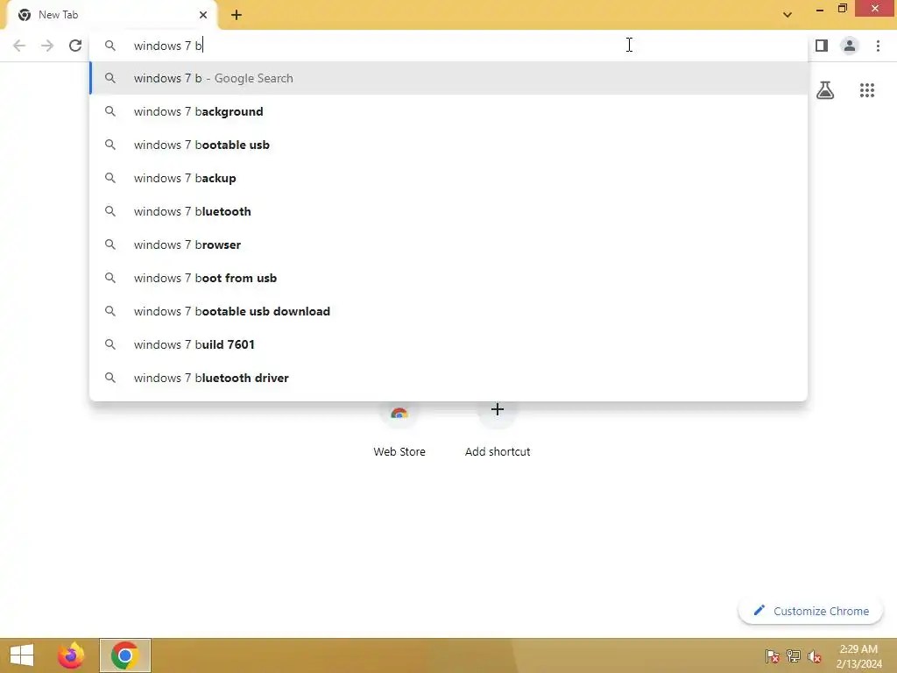
Task: Go forward using the forward arrow
Action: (x=47, y=46)
